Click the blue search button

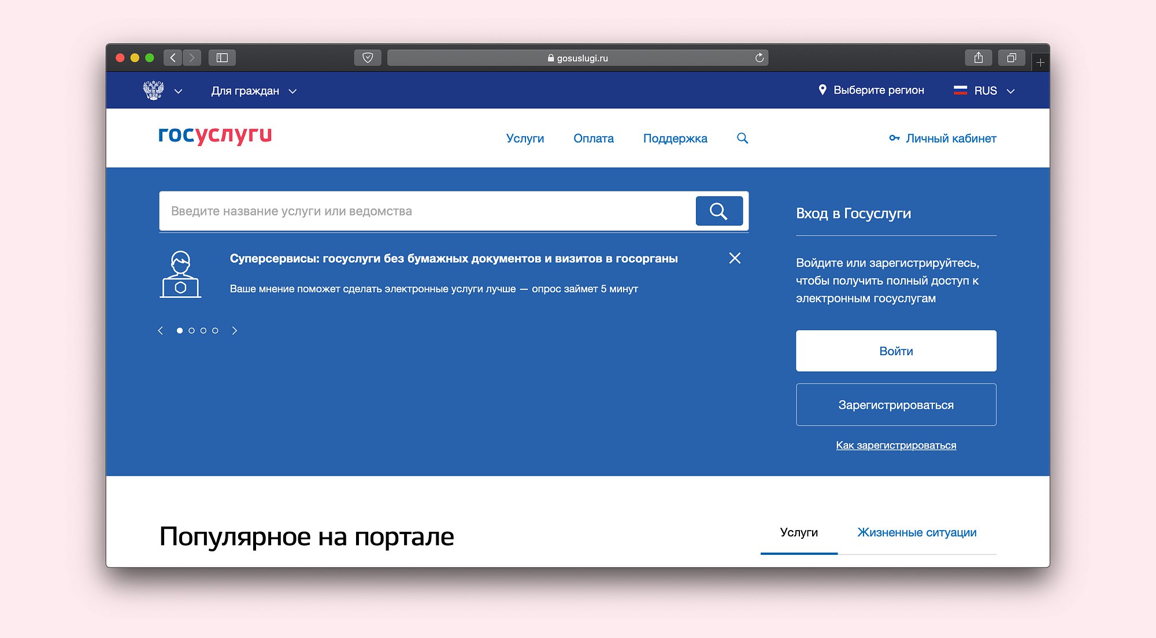click(719, 211)
